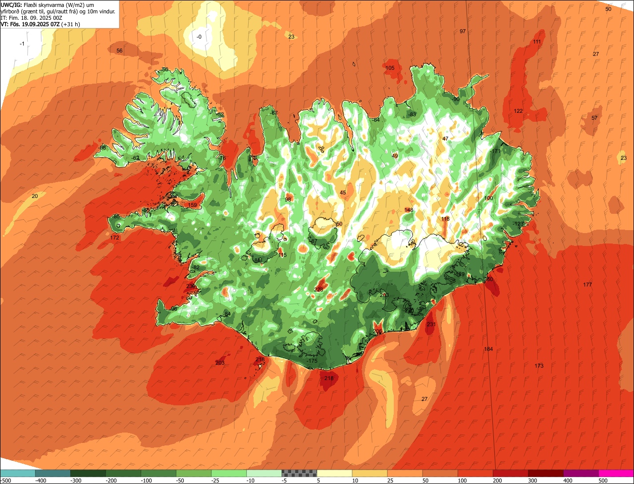Click the map value -90

pyautogui.click(x=456, y=99)
